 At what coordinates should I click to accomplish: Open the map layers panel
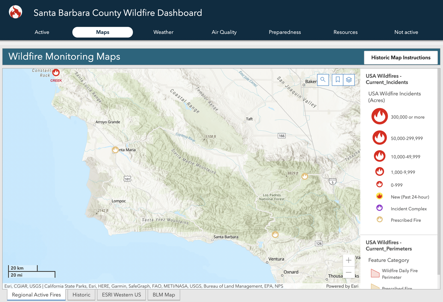tap(349, 80)
